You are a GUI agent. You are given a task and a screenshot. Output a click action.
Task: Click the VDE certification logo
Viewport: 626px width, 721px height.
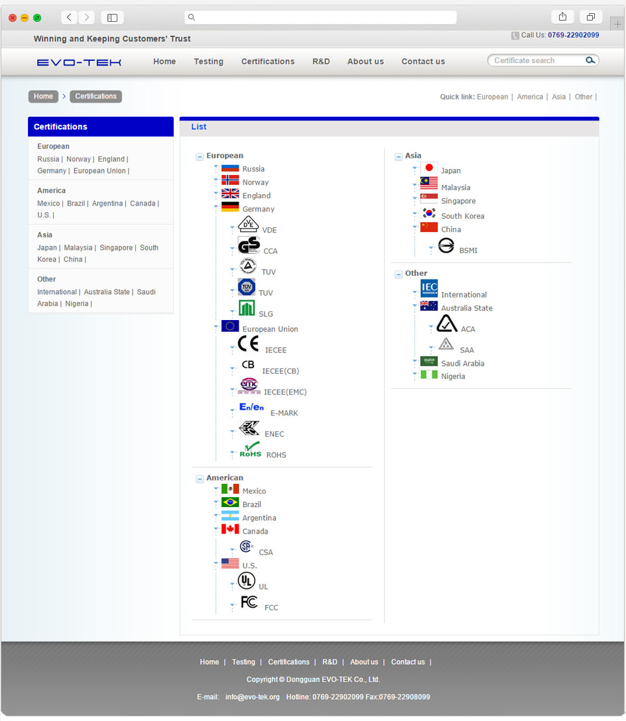[248, 225]
